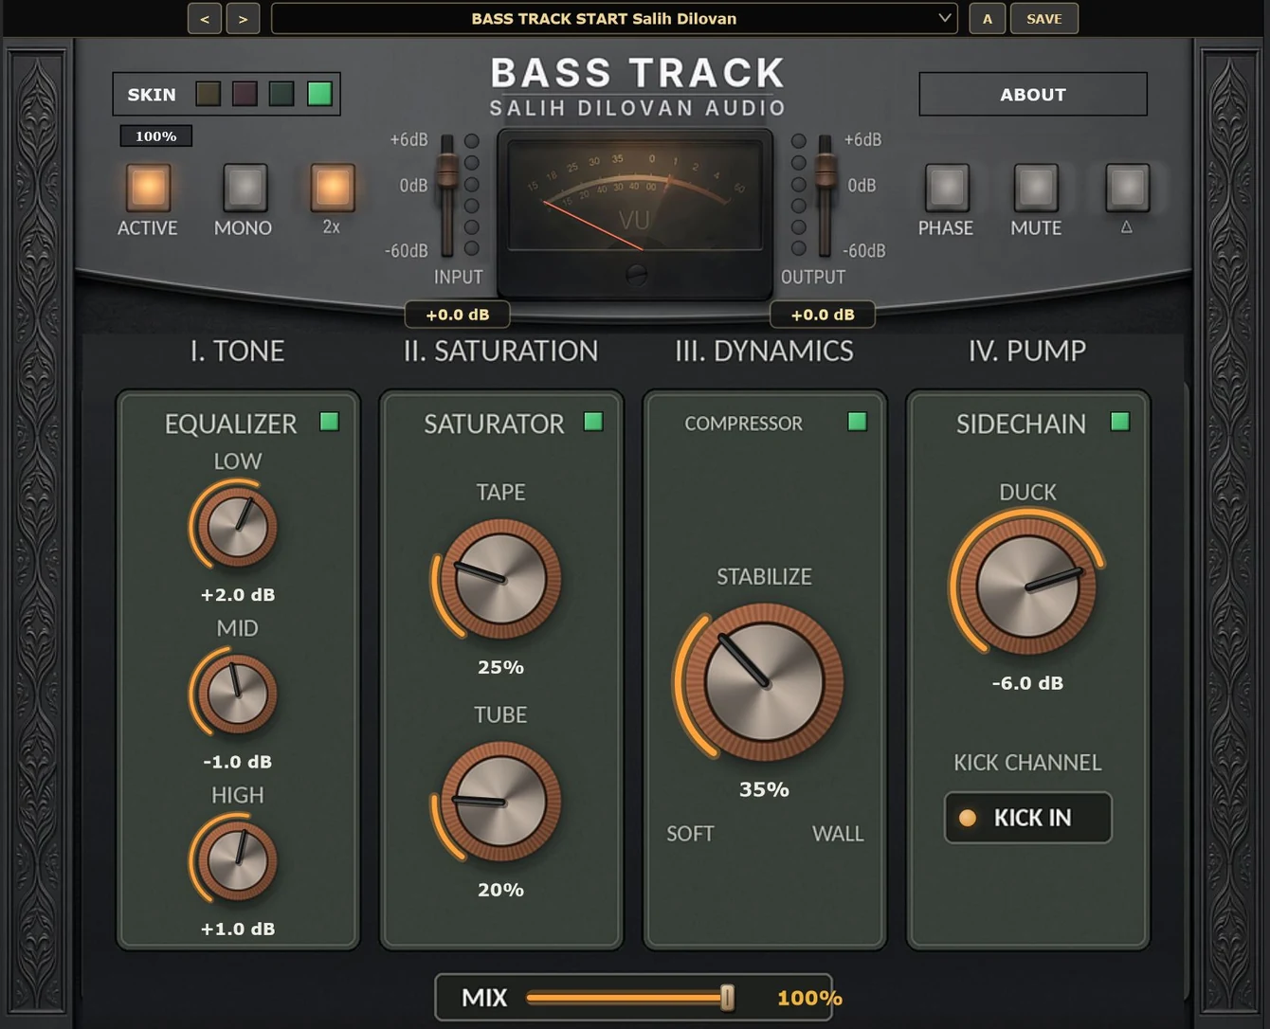Disable the EQUALIZER section
Image resolution: width=1270 pixels, height=1029 pixels.
pos(329,422)
